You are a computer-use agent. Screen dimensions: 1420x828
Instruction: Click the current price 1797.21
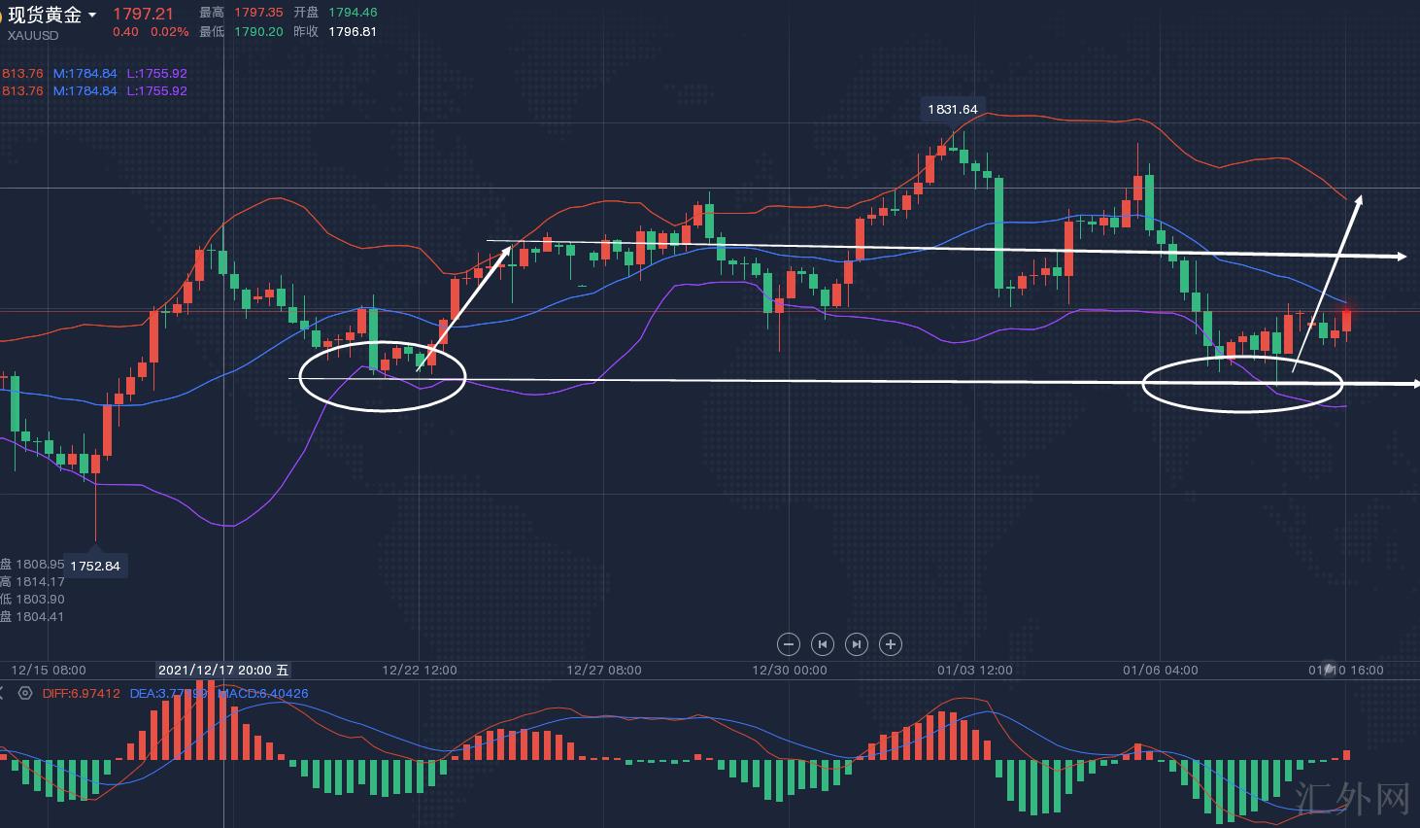click(x=143, y=14)
